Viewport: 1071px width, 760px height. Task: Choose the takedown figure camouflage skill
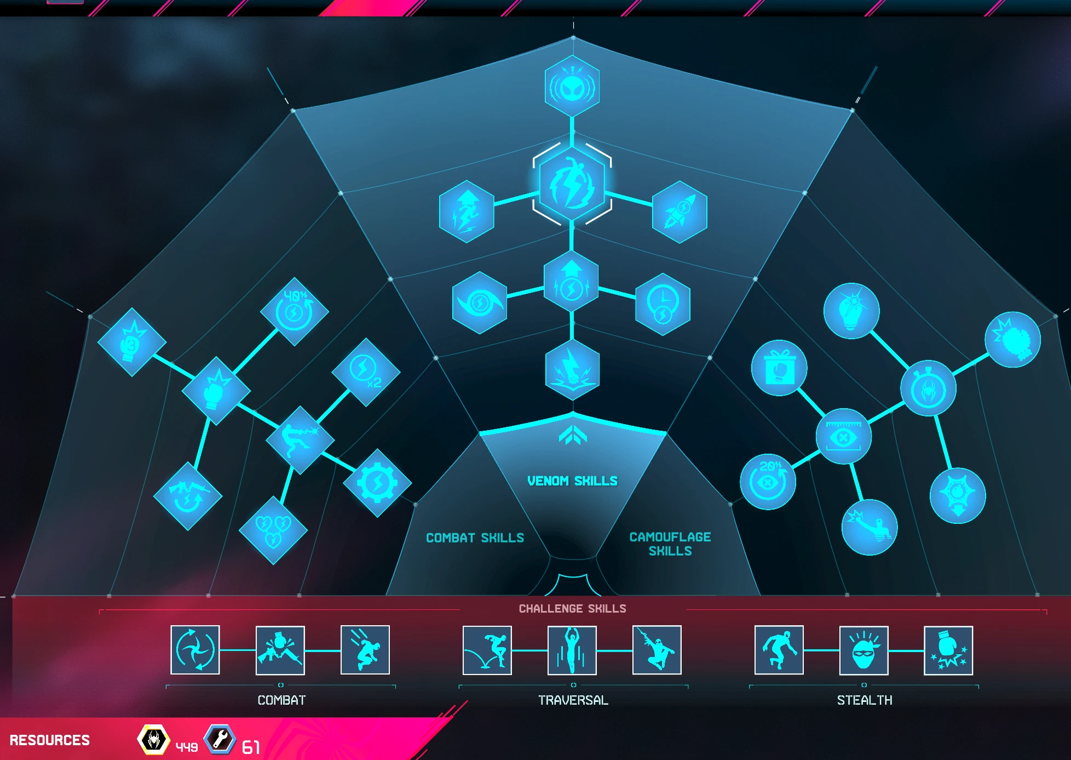[x=870, y=528]
